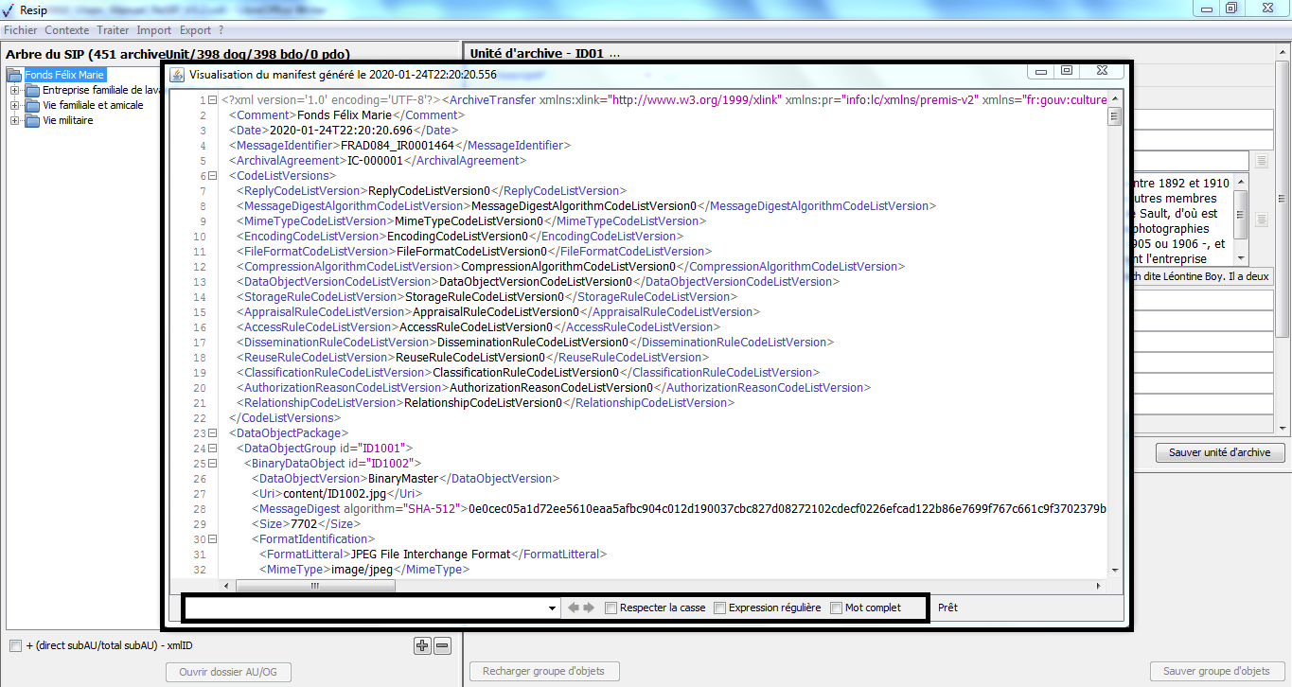The width and height of the screenshot is (1292, 687).
Task: Click the next search result arrow
Action: click(589, 608)
